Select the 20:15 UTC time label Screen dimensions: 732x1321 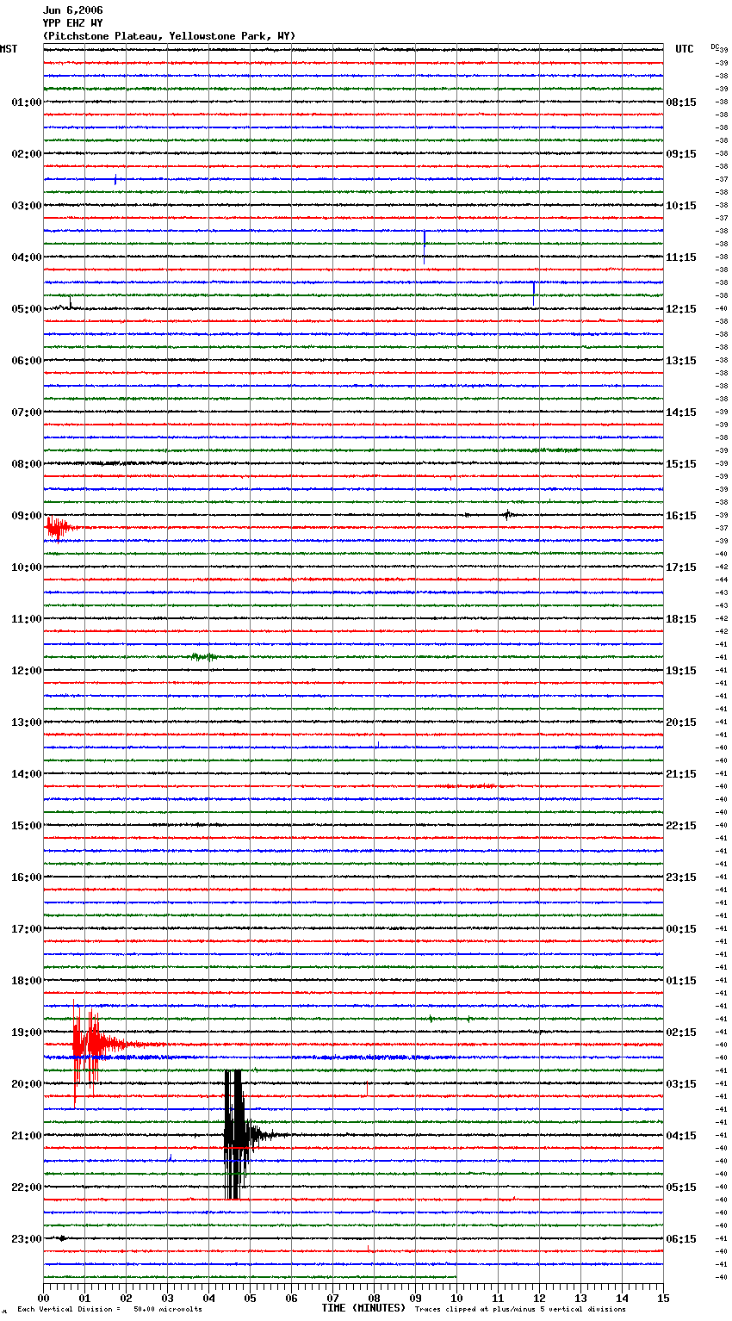point(681,723)
